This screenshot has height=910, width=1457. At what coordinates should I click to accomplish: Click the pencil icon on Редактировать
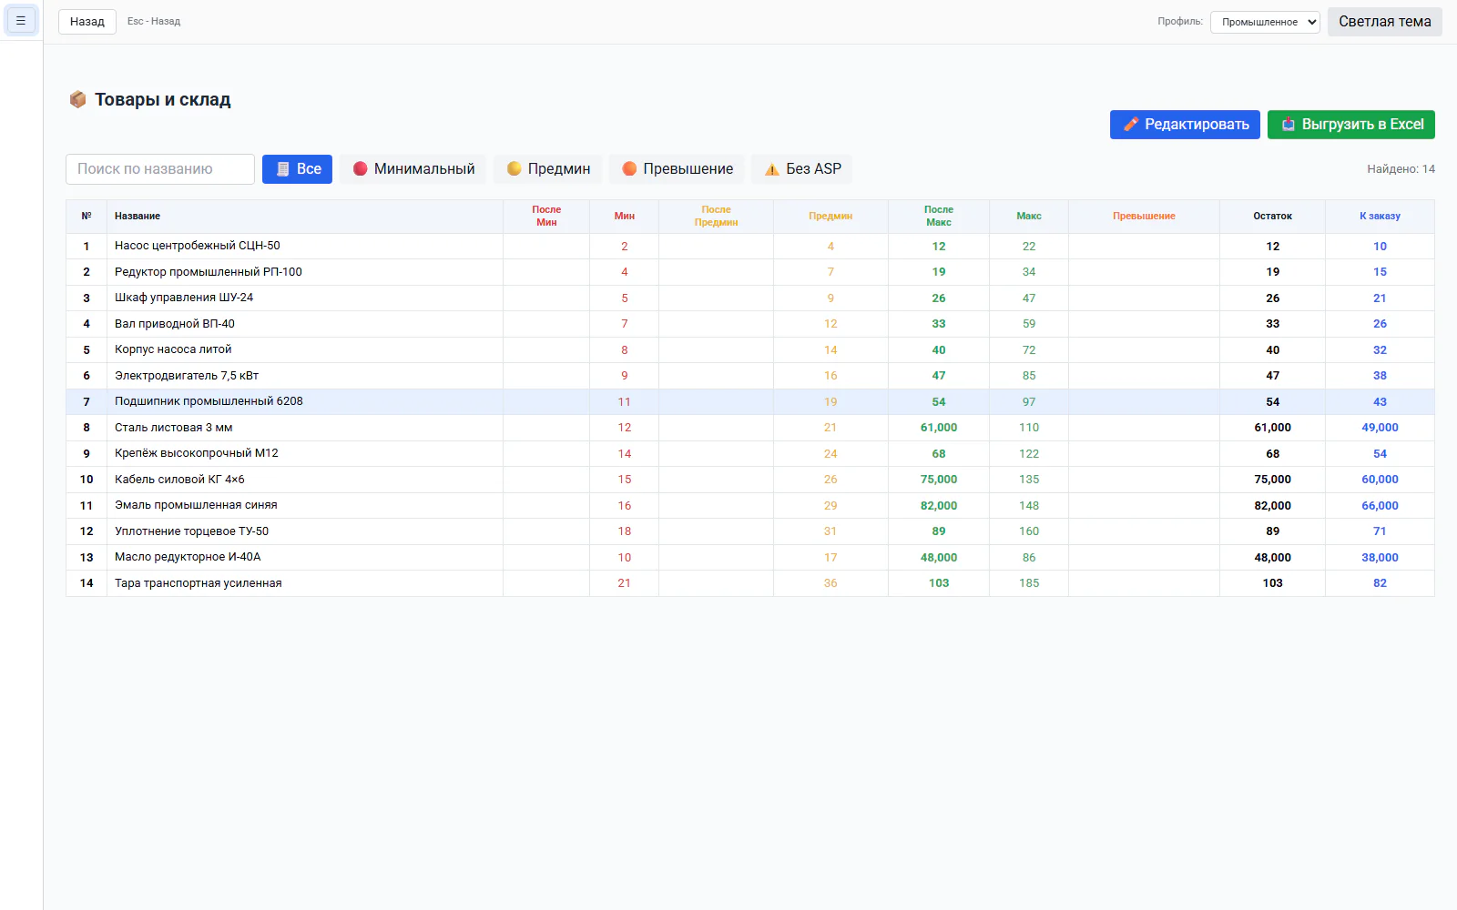(x=1131, y=125)
